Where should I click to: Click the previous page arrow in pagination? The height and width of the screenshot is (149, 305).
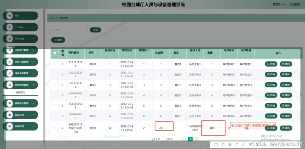click(x=184, y=139)
